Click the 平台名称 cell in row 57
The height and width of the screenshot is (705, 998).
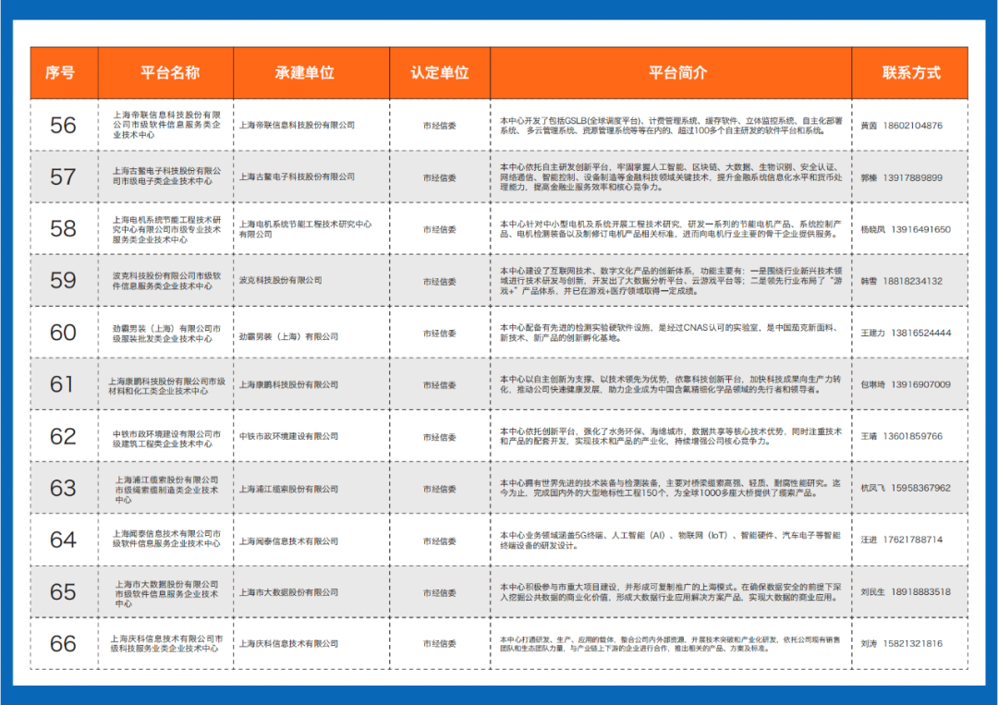coord(166,176)
